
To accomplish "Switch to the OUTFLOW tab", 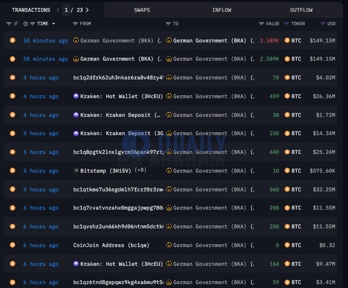I will click(301, 10).
